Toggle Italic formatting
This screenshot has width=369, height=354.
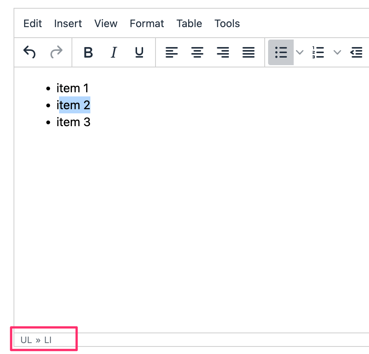[x=113, y=52]
